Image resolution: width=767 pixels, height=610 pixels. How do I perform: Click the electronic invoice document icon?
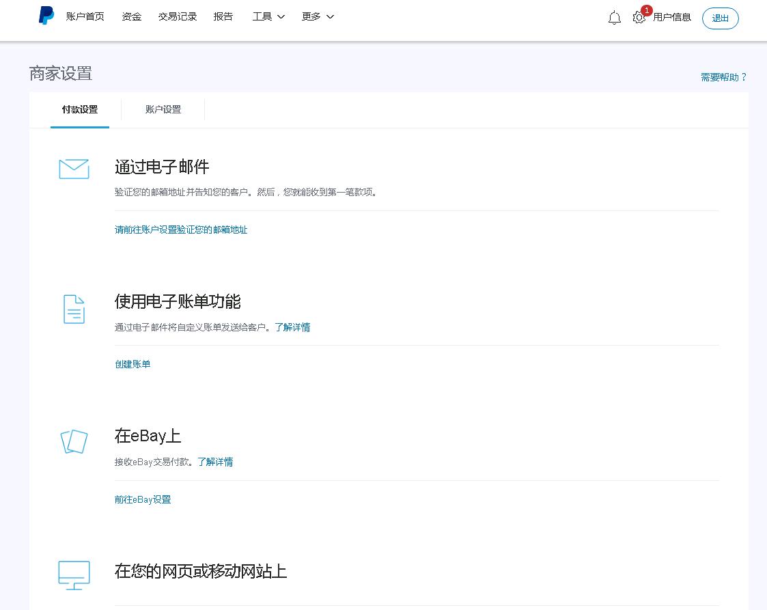[x=74, y=309]
